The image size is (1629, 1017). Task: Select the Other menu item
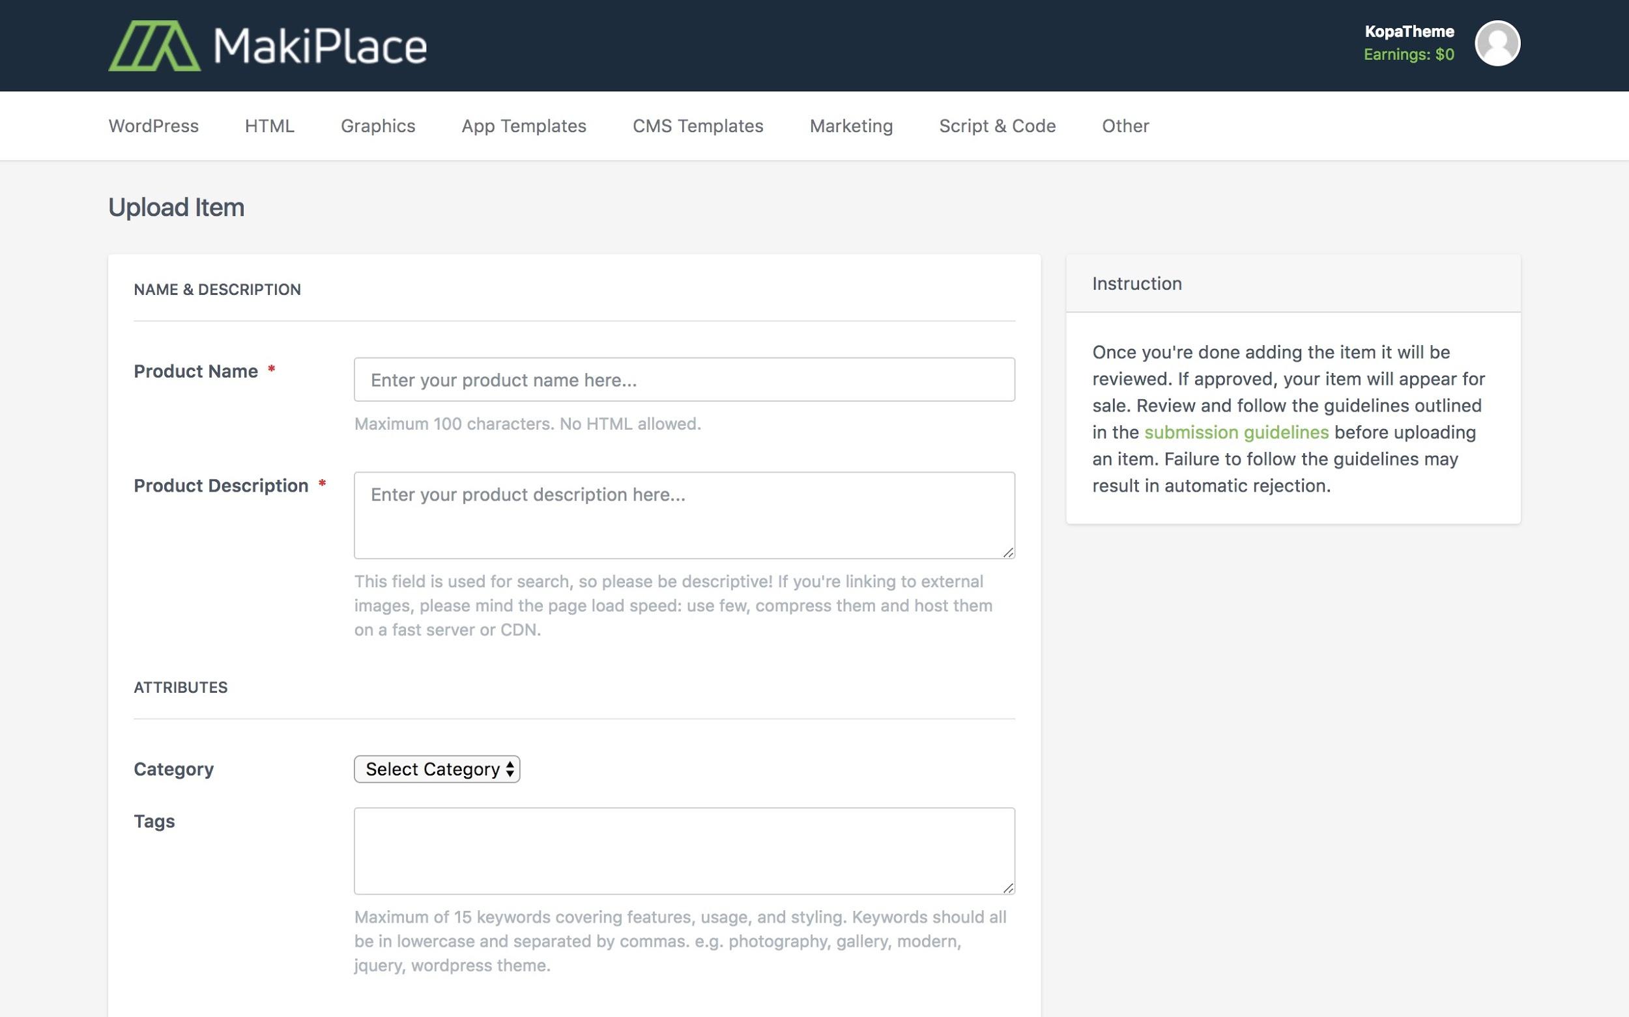[x=1125, y=126]
